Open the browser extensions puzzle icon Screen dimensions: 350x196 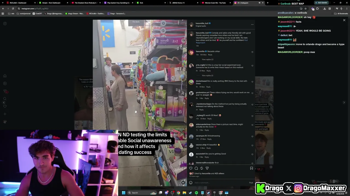317,8
